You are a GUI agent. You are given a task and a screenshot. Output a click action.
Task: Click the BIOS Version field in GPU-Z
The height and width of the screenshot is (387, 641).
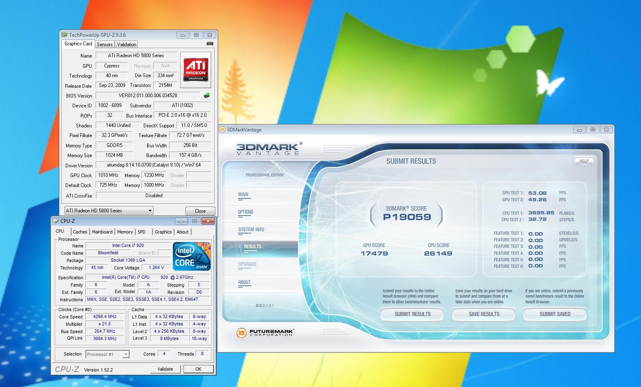tap(148, 96)
